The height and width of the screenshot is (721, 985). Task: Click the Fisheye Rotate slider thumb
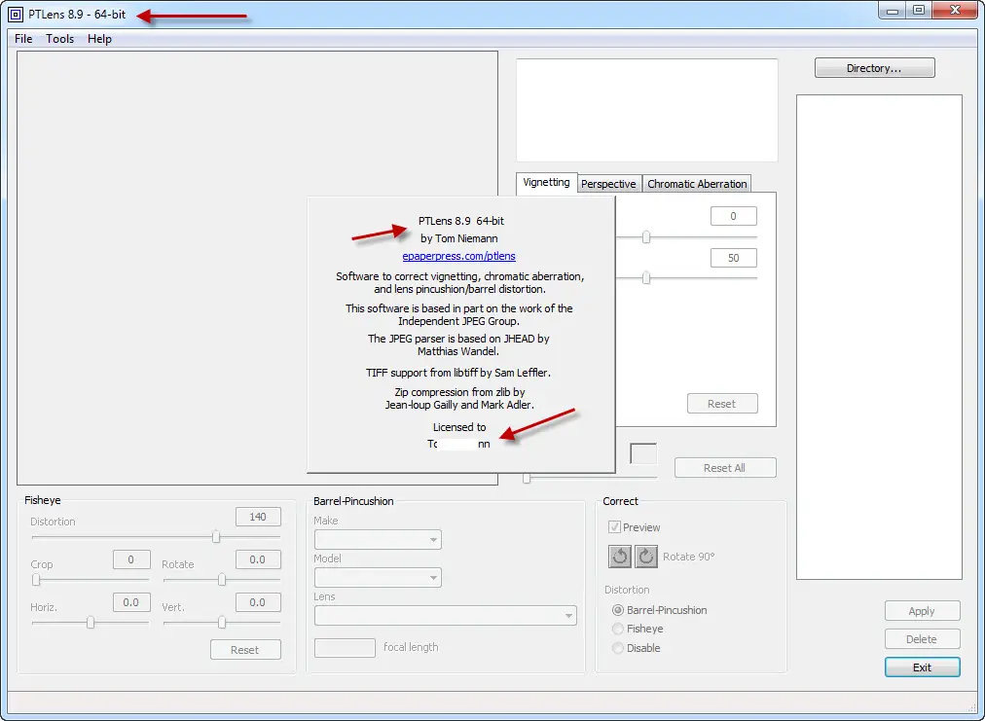pos(222,580)
